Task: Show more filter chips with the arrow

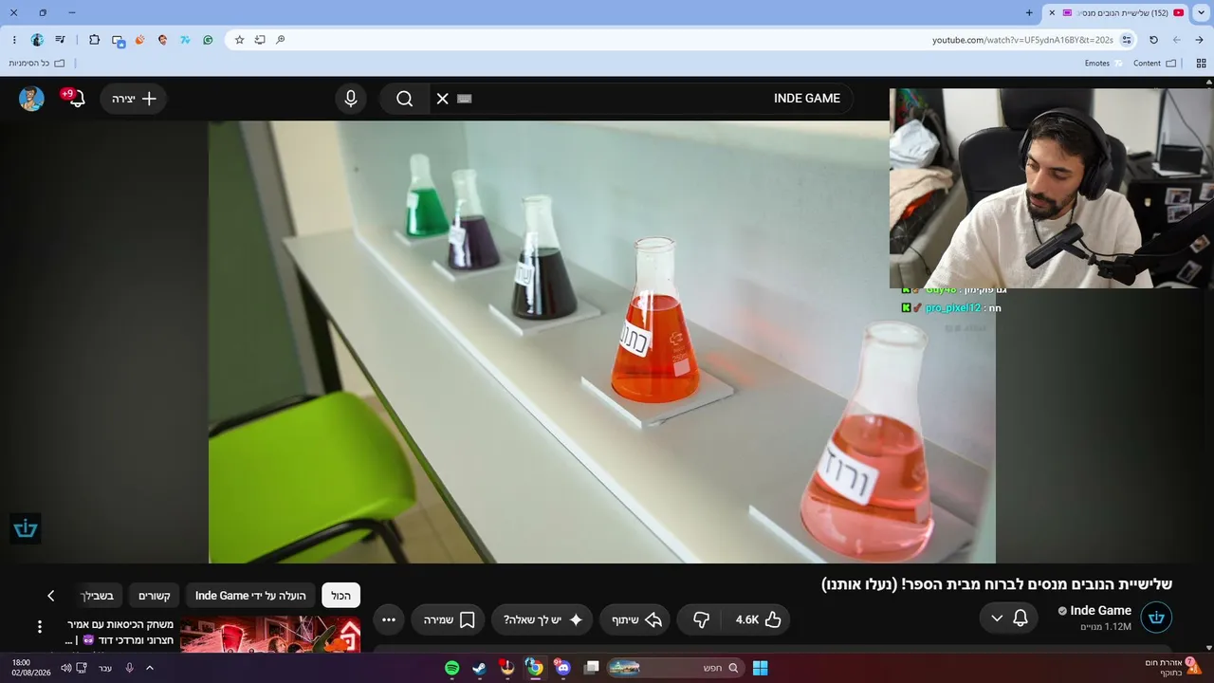Action: tap(51, 596)
